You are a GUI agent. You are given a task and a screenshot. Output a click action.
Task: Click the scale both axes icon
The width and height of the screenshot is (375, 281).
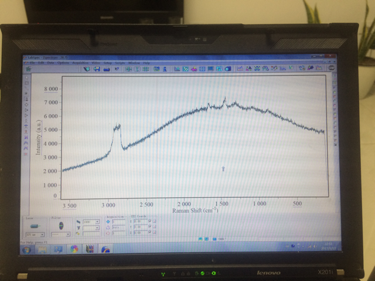[128, 69]
